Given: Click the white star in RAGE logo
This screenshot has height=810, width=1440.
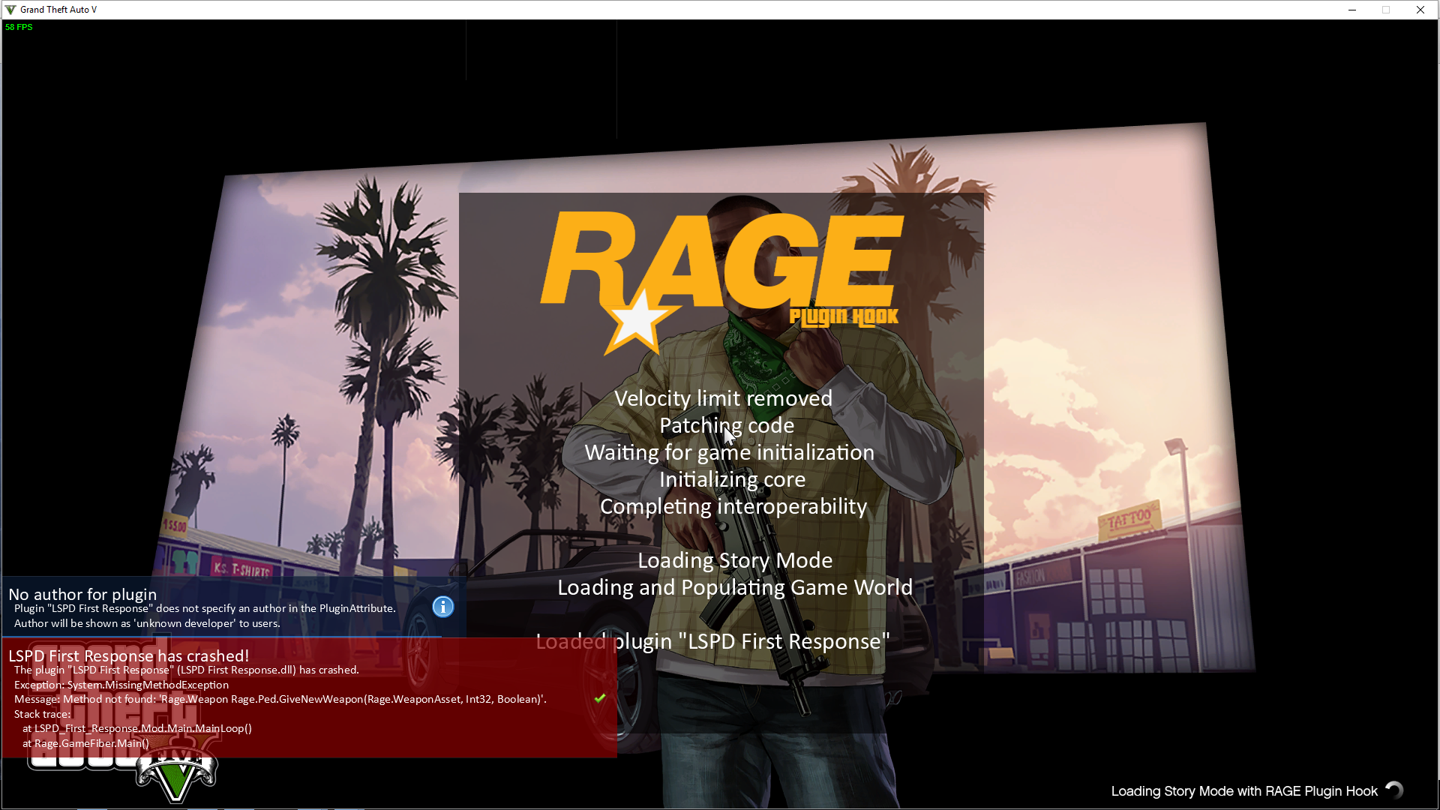Looking at the screenshot, I should 637,321.
